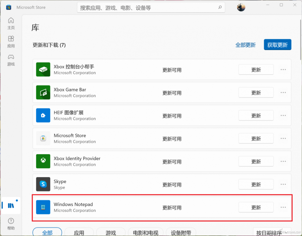Screen dimensions: 302x236
Task: Minimize the Microsoft Store window
Action: 268,5
